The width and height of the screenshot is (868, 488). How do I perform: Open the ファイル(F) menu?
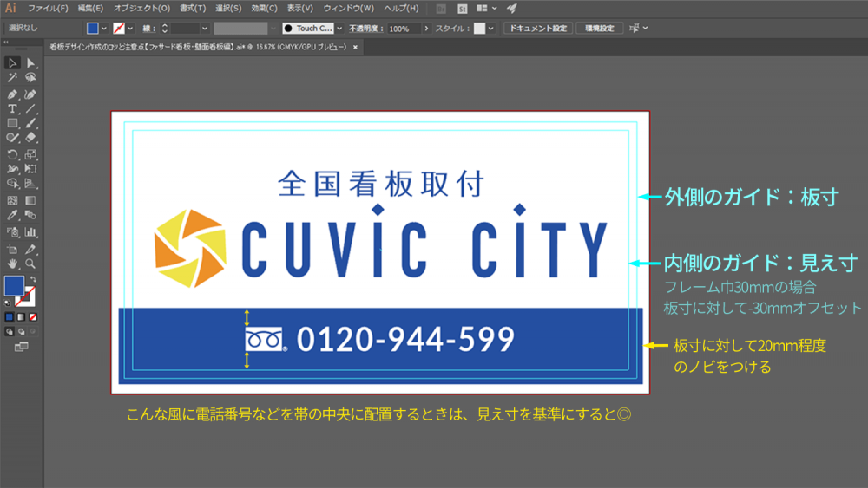[48, 9]
